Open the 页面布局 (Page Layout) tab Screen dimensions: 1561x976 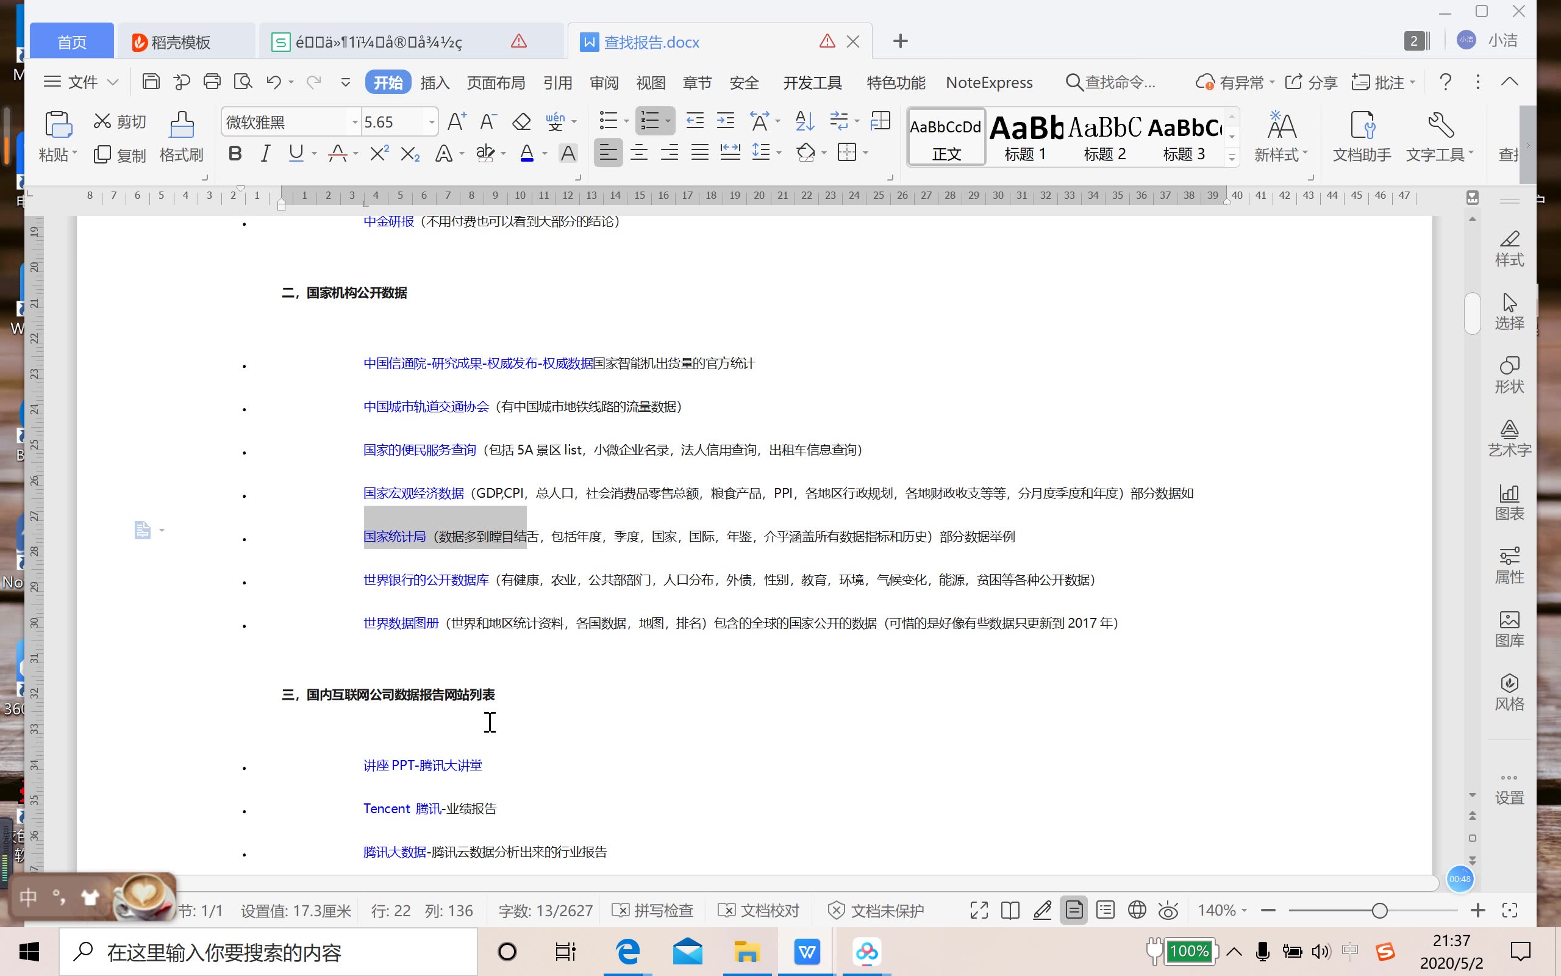496,82
